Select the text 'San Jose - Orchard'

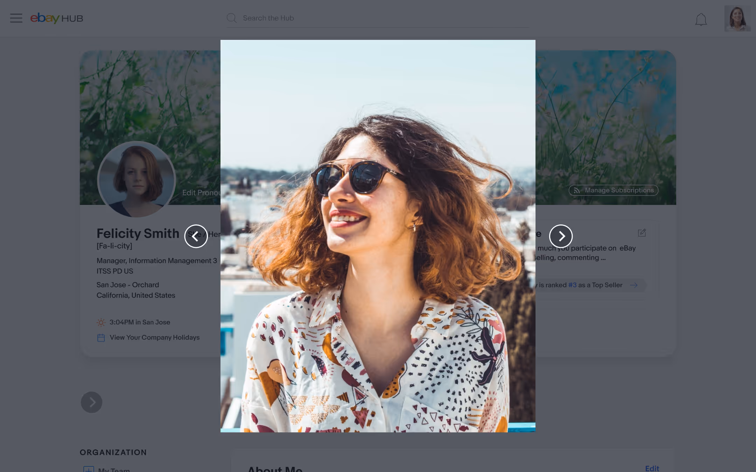tap(128, 285)
